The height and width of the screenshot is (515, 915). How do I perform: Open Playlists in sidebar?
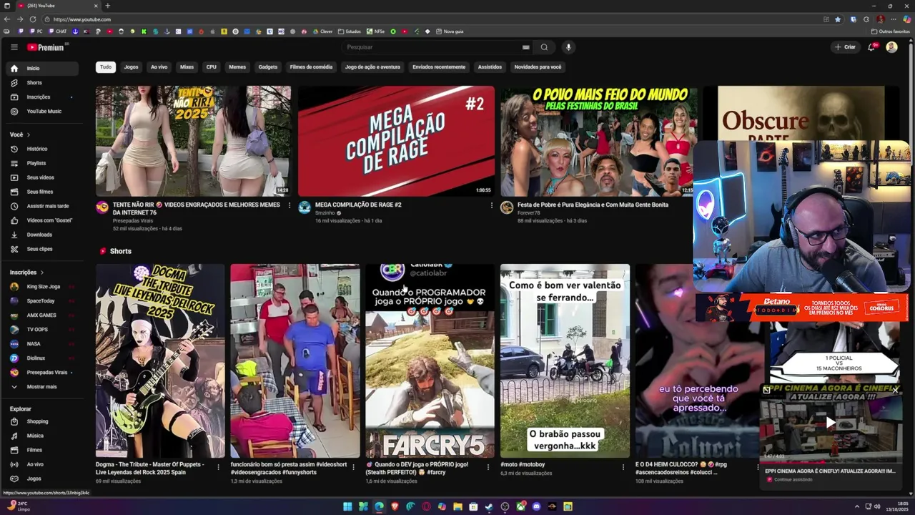pos(43,163)
